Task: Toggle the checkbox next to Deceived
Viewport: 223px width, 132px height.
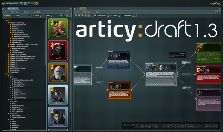Action: coord(8,29)
